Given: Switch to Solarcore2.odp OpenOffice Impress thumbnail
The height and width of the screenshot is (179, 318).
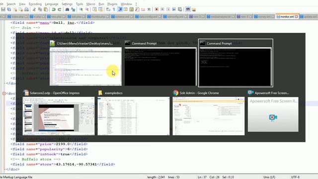Looking at the screenshot, I should [x=59, y=116].
